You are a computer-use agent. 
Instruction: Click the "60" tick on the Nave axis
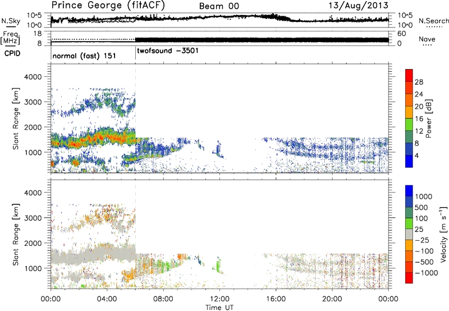click(x=401, y=34)
